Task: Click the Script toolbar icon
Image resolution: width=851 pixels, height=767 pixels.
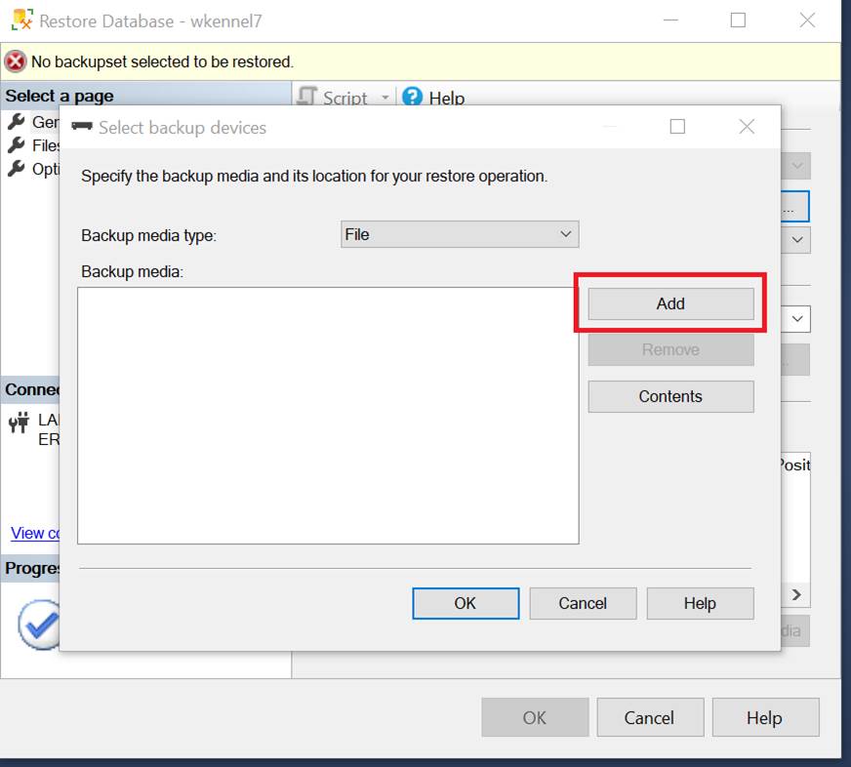Action: tap(308, 97)
